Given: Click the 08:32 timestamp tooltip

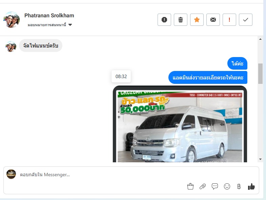Looking at the screenshot, I should coord(121,76).
